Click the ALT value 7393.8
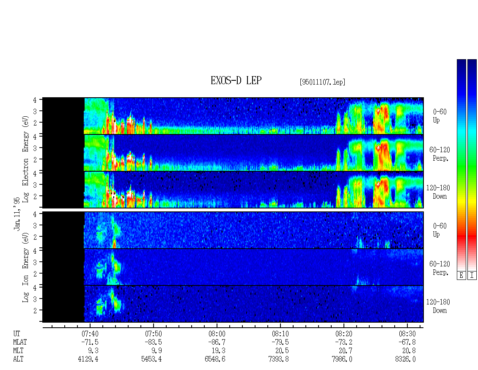The width and height of the screenshot is (478, 370). point(278,359)
